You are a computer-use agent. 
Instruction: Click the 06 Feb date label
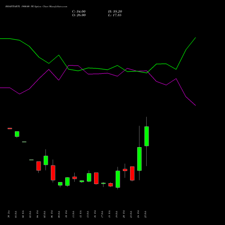point(52,214)
